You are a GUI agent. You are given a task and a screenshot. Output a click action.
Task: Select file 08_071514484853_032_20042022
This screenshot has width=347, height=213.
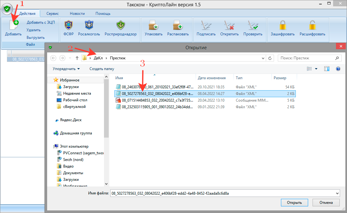pos(205,100)
